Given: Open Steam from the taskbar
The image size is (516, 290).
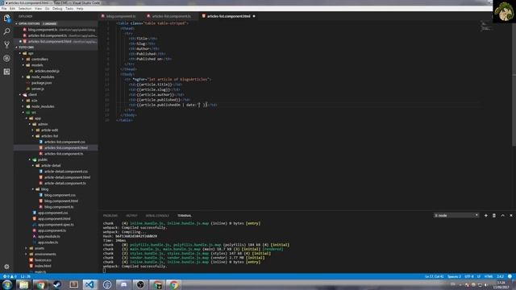Looking at the screenshot, I should (x=57, y=284).
